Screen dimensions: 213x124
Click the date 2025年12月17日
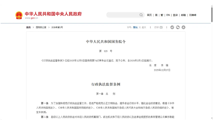[x=162, y=70]
